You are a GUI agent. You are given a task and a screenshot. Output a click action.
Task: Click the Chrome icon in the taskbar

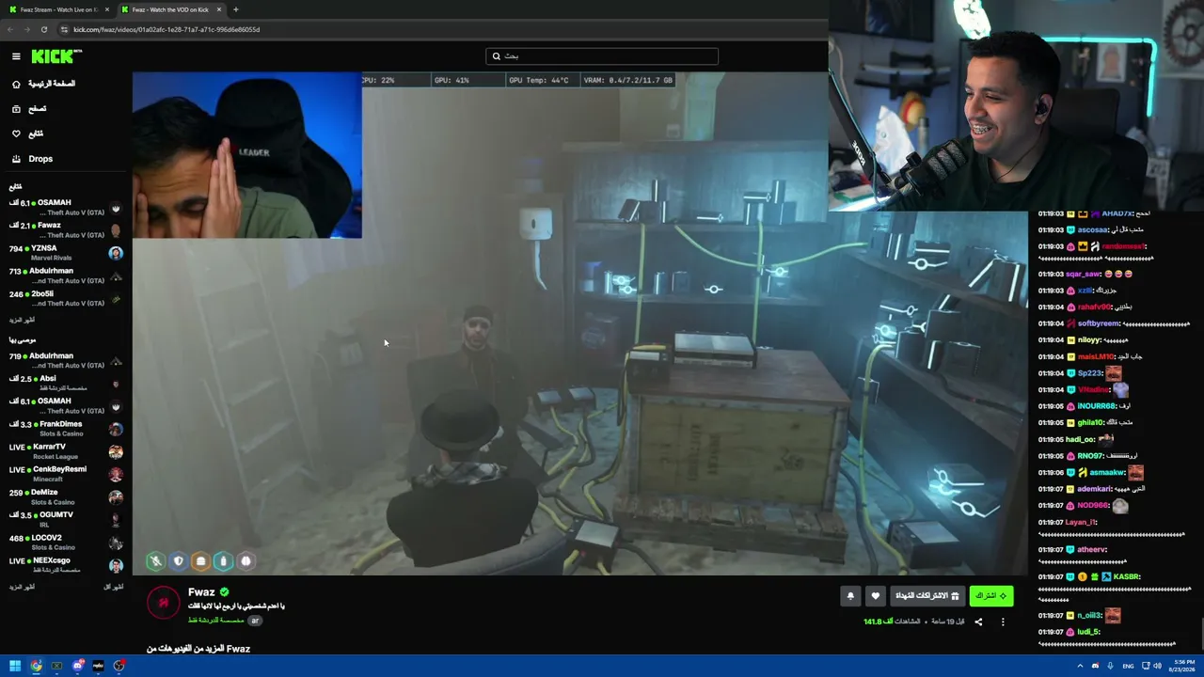[36, 666]
